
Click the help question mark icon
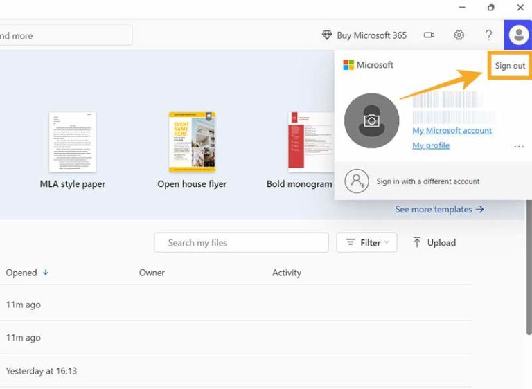(488, 35)
